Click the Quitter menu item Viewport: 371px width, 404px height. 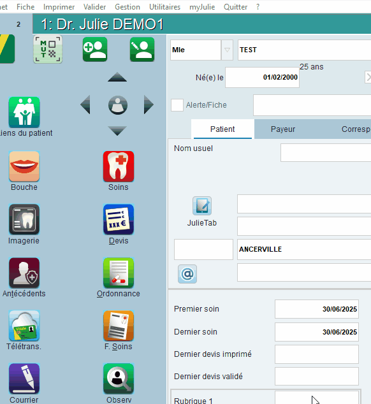235,7
